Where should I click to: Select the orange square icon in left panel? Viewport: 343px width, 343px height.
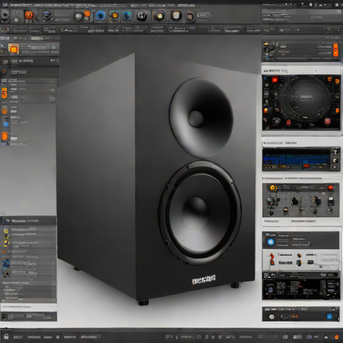(x=13, y=49)
